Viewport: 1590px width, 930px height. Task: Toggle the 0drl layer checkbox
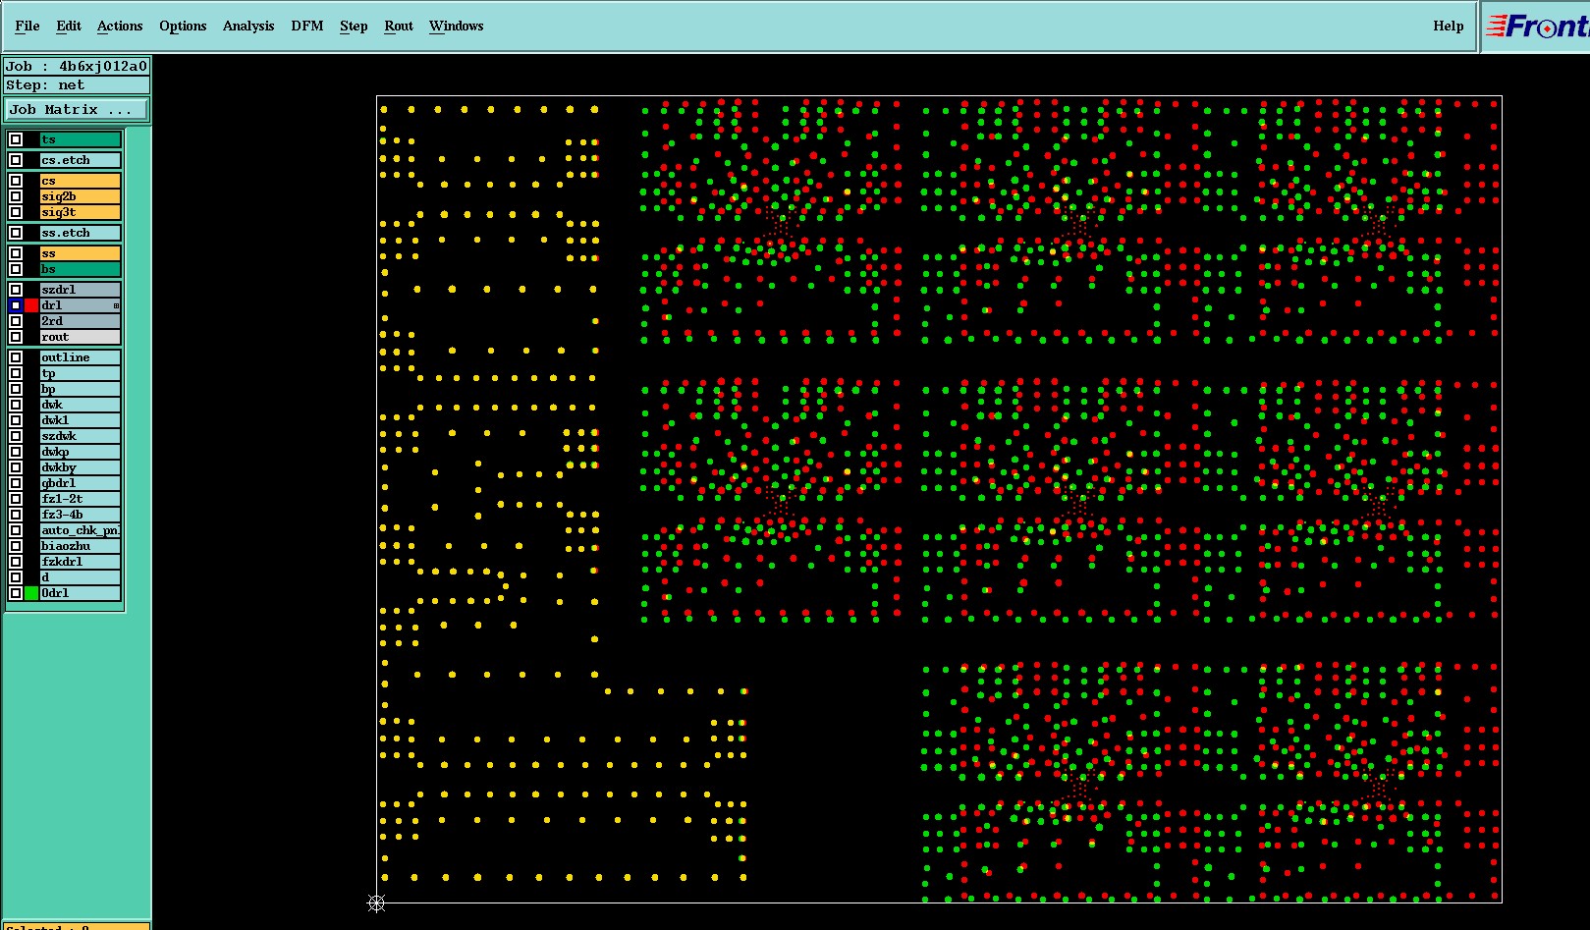tap(16, 593)
